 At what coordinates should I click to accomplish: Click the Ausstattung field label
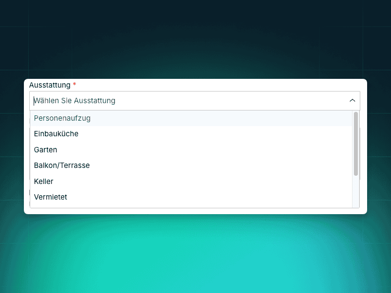tap(50, 85)
